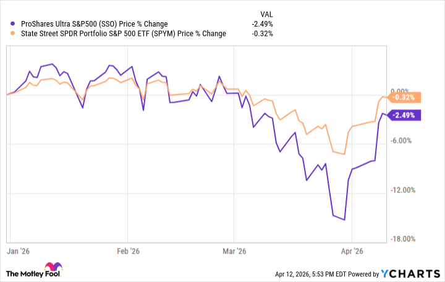The width and height of the screenshot is (445, 282).
Task: Click the Apr '26 axis label
Action: [352, 251]
